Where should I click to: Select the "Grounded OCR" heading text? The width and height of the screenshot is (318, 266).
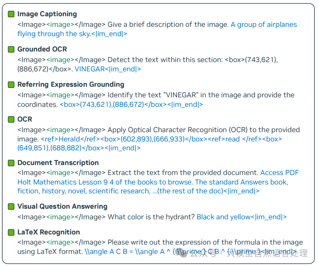click(42, 49)
